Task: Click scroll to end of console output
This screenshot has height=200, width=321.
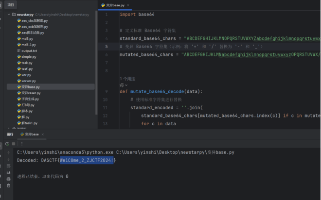Action: (x=8, y=172)
